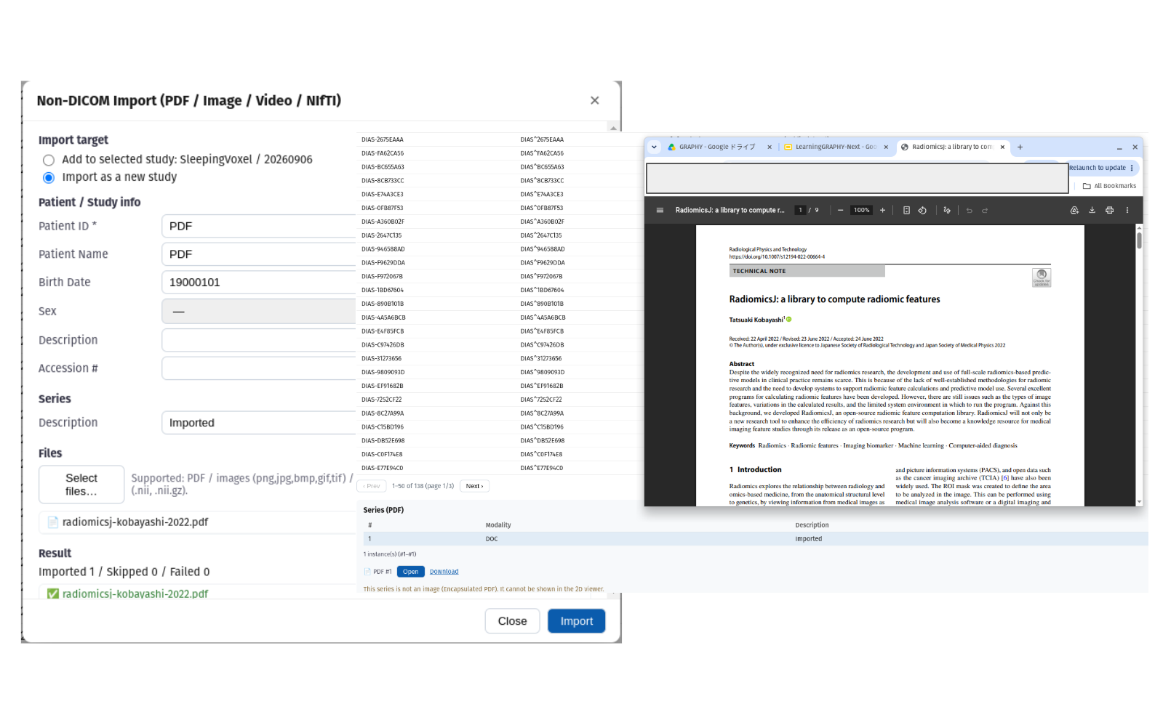
Task: Click the Modality column header in the Series table
Action: [x=498, y=525]
